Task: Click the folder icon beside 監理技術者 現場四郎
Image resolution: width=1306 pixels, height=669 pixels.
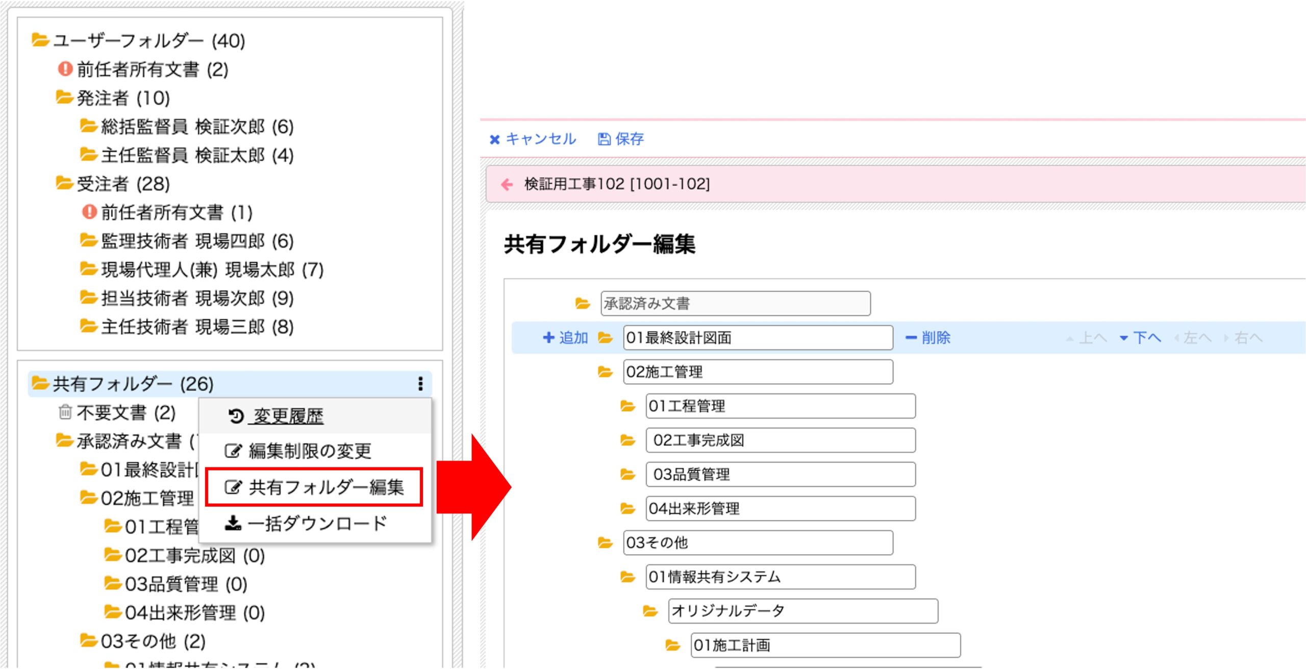Action: click(89, 240)
